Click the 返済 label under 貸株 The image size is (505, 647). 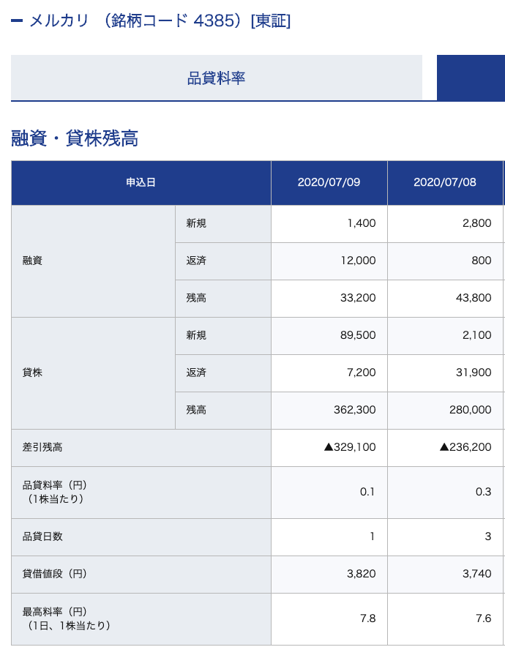[196, 373]
